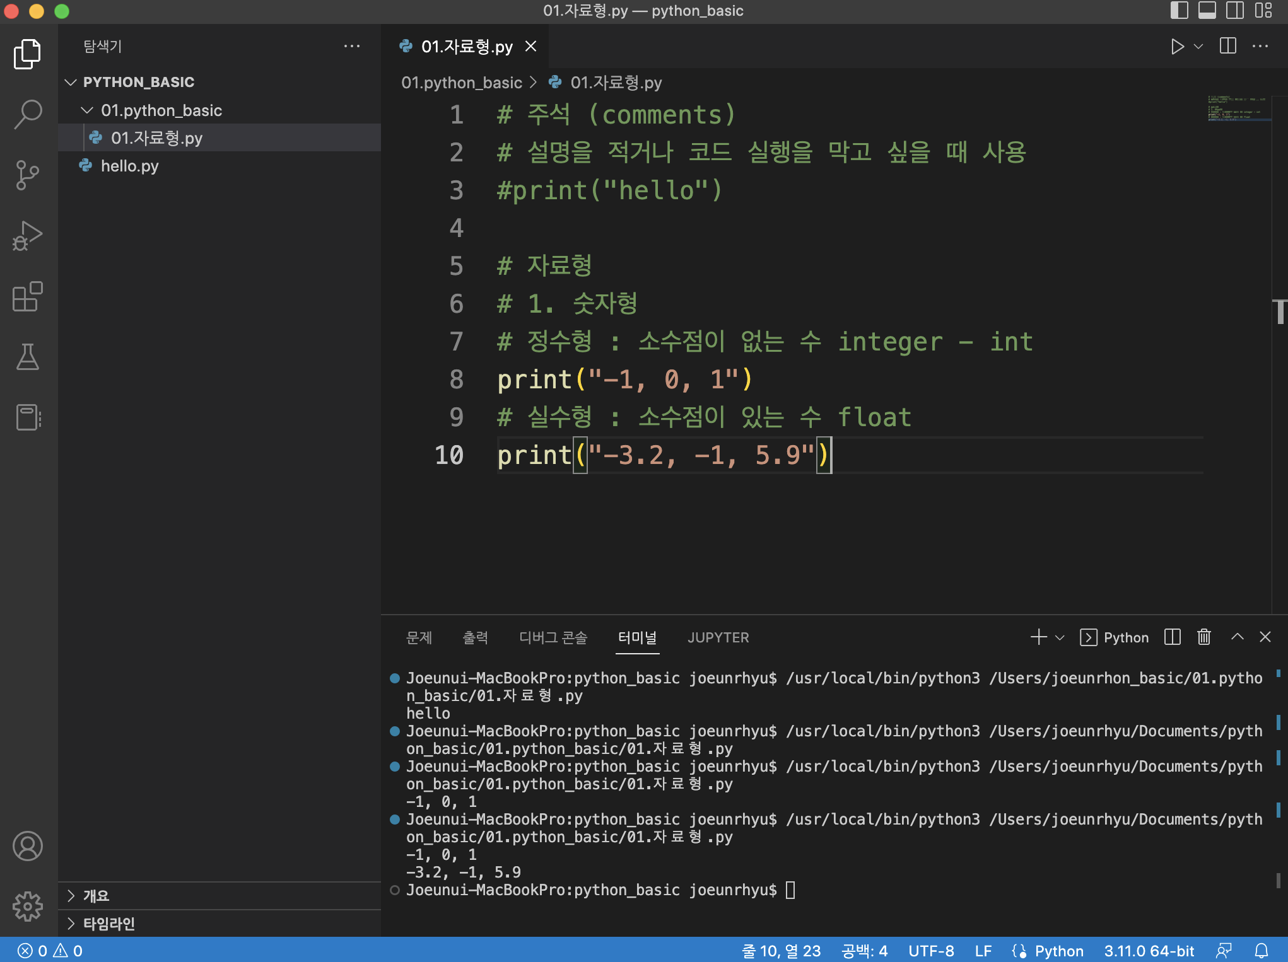The image size is (1288, 962).
Task: Click 01.자료형.py in the breadcrumb
Action: click(x=616, y=83)
